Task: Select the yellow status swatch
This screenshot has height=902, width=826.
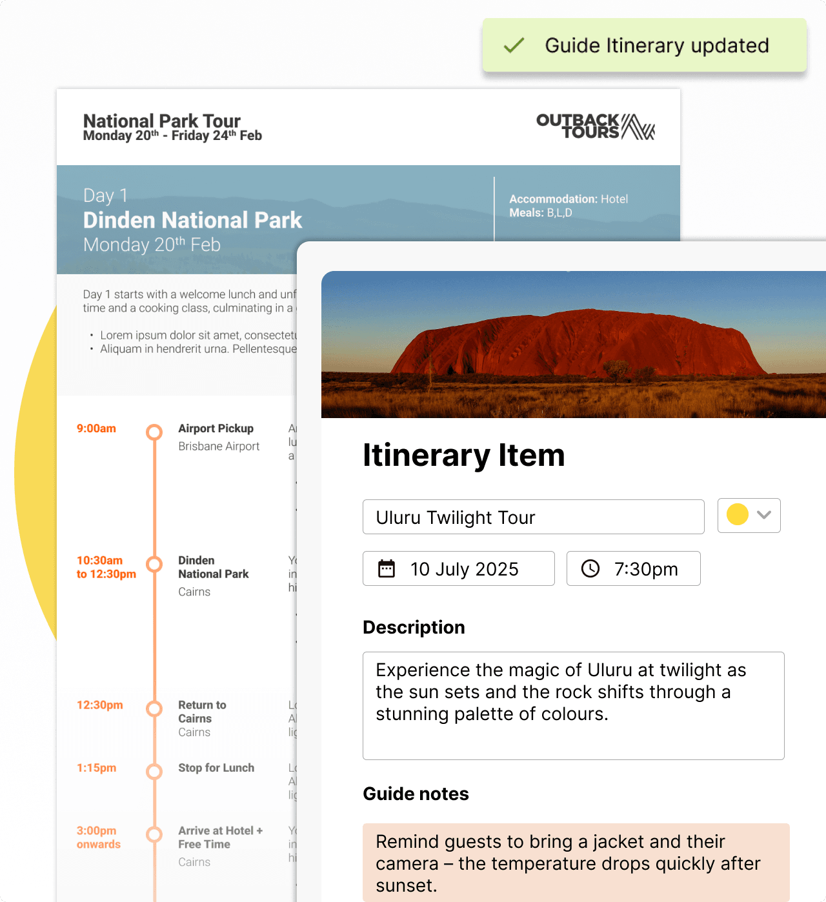Action: 736,515
